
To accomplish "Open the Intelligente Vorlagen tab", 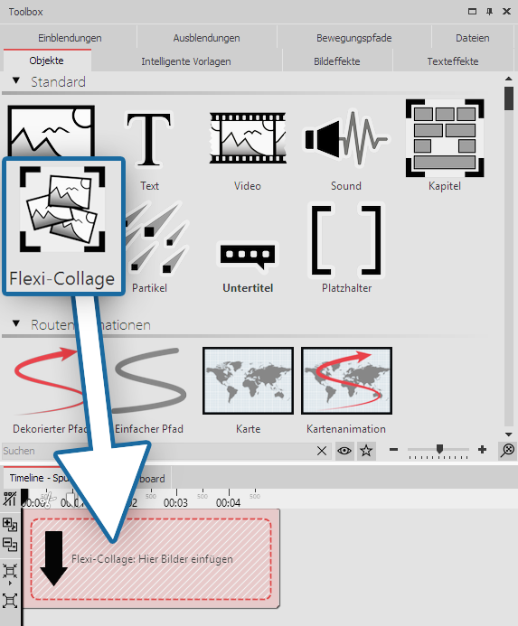I will click(x=186, y=61).
